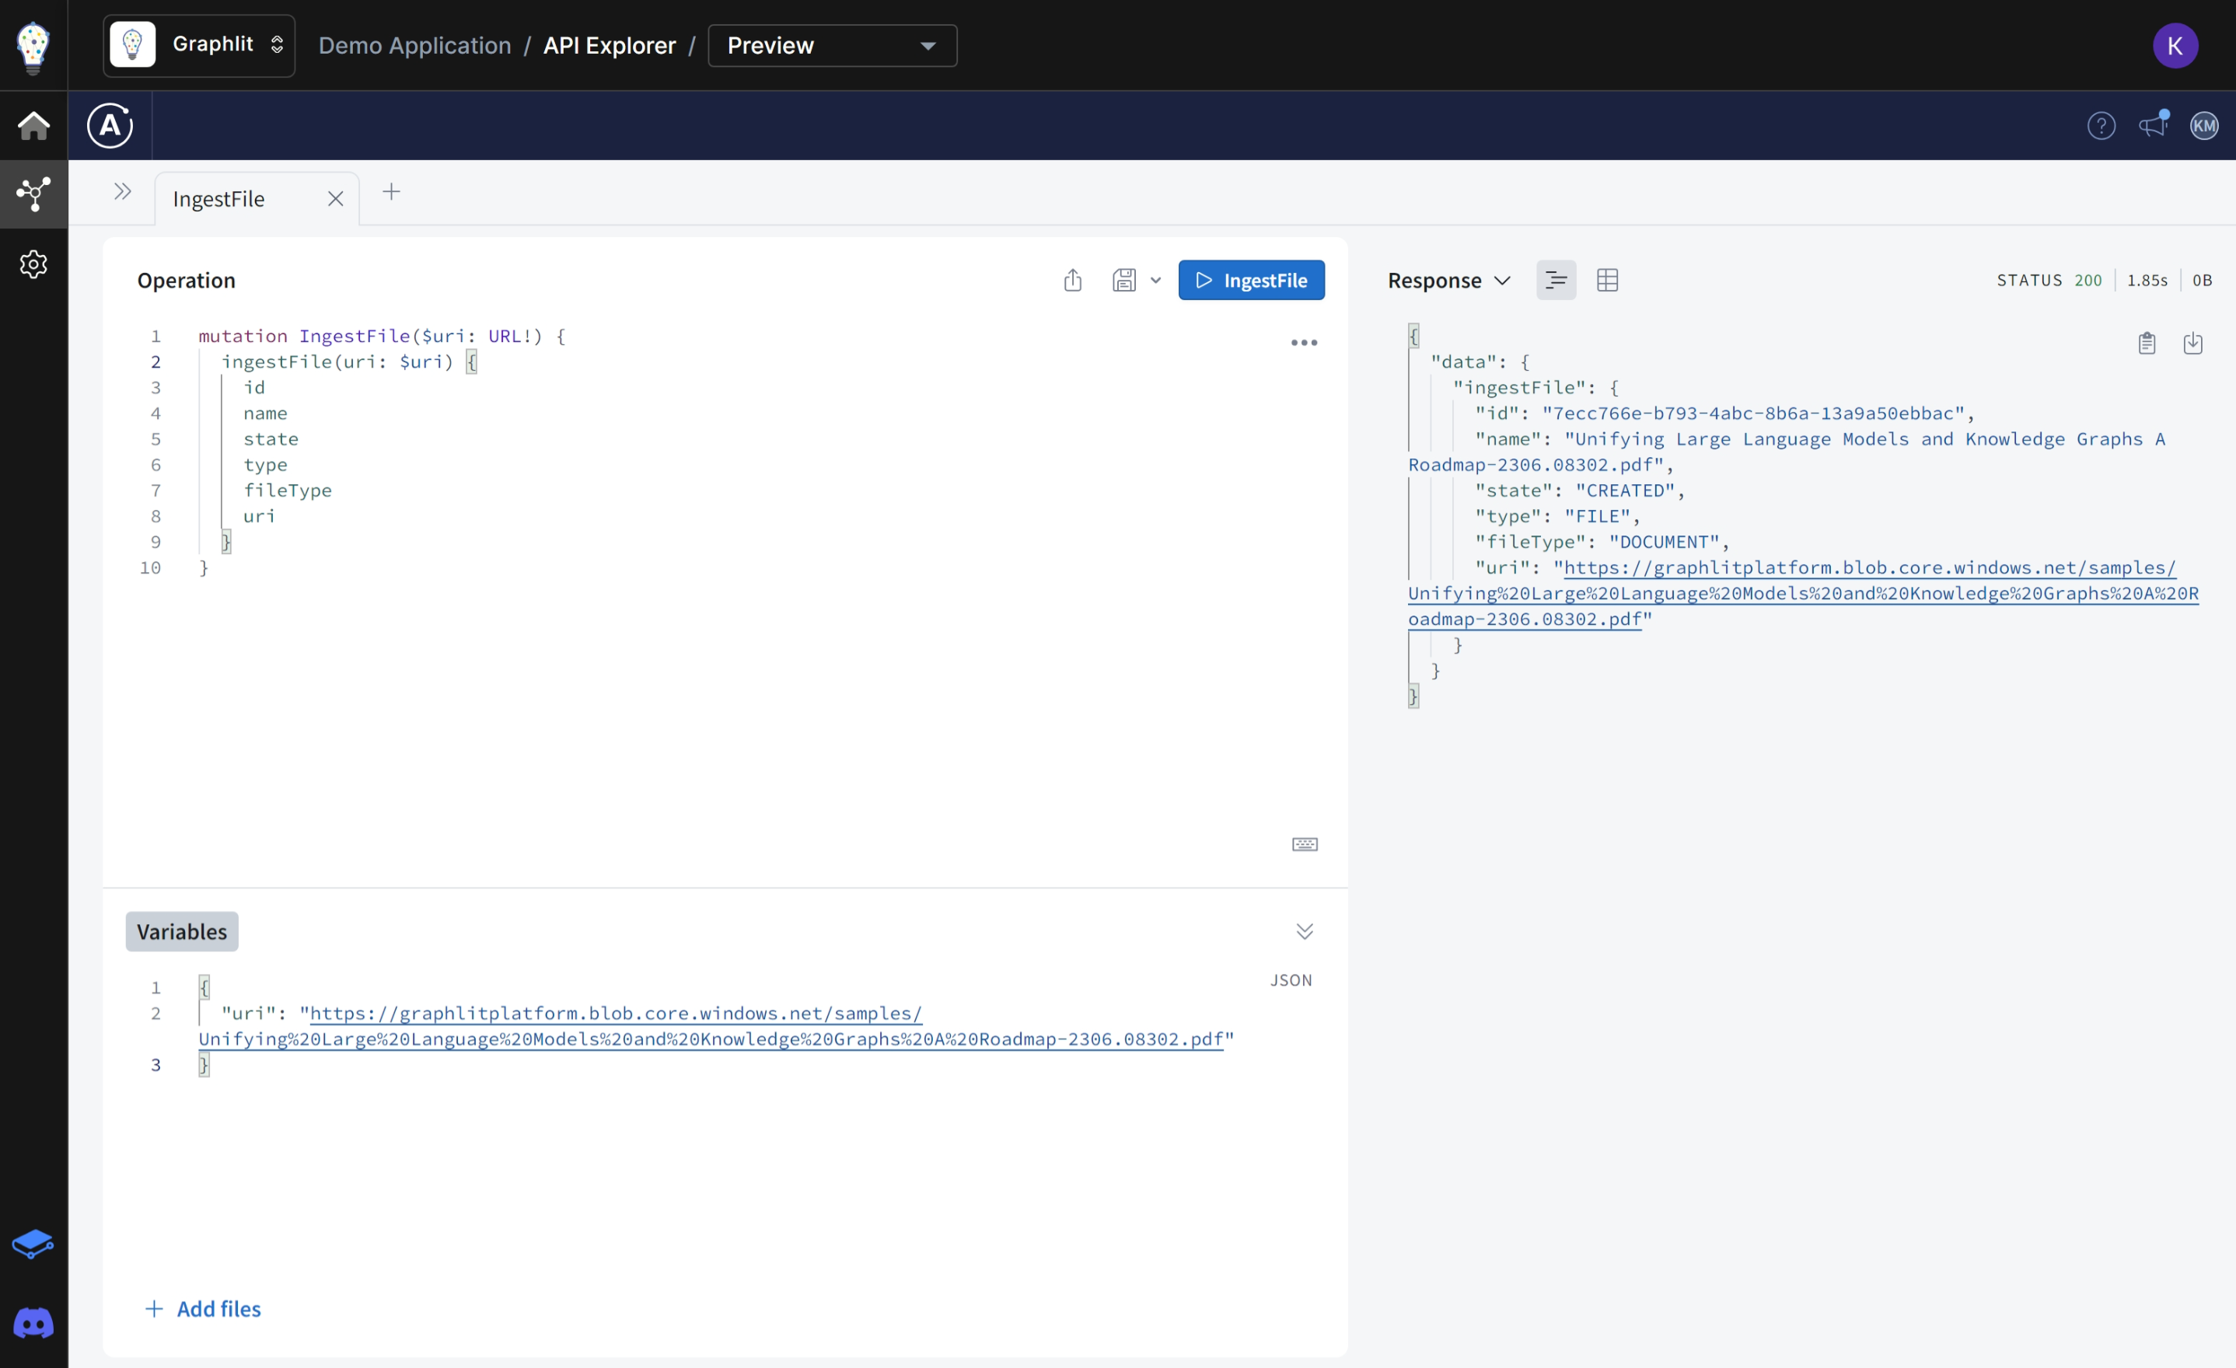Viewport: 2236px width, 1368px height.
Task: Open the announcements megaphone icon
Action: click(2154, 125)
